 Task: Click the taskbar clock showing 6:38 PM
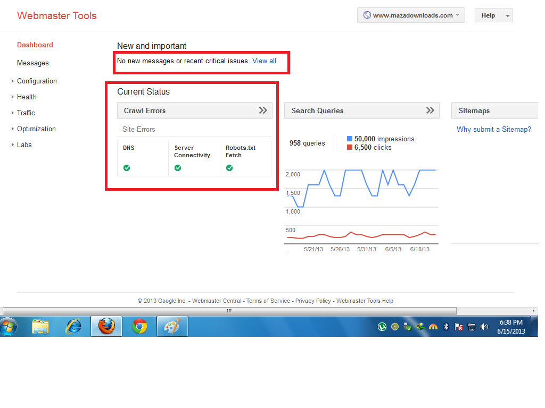pyautogui.click(x=511, y=327)
